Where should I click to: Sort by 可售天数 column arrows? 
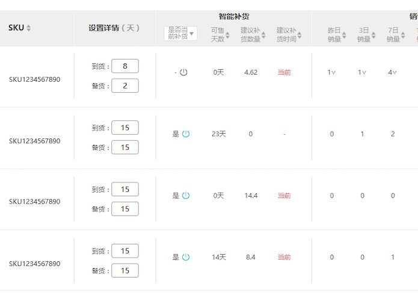click(227, 35)
